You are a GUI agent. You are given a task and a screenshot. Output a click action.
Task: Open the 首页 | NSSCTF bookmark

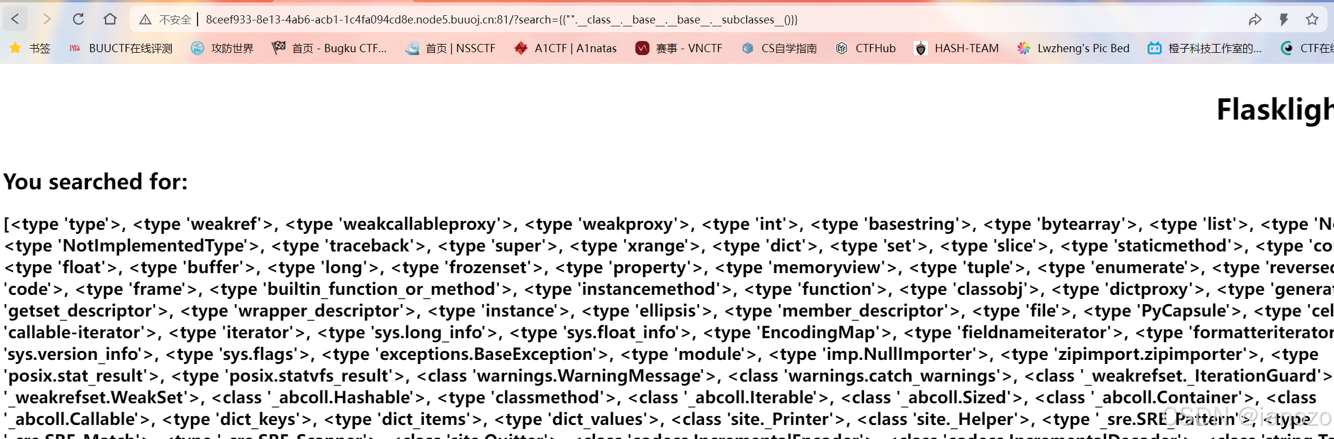tap(450, 48)
